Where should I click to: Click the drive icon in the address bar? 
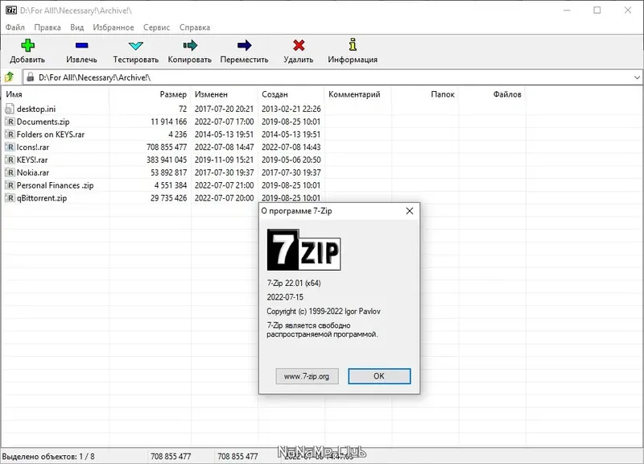(30, 77)
